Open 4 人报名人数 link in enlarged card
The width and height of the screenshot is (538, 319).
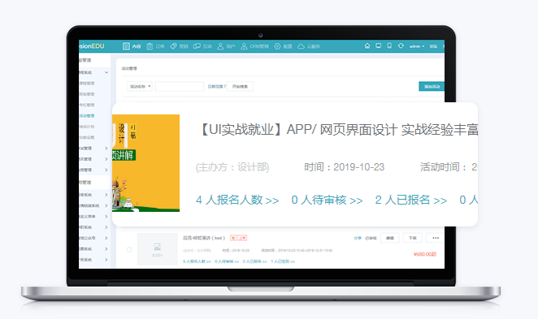[237, 200]
